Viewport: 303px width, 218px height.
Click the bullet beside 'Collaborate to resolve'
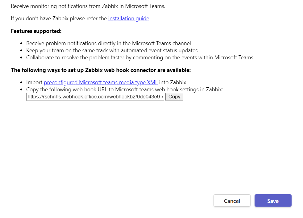coord(21,58)
